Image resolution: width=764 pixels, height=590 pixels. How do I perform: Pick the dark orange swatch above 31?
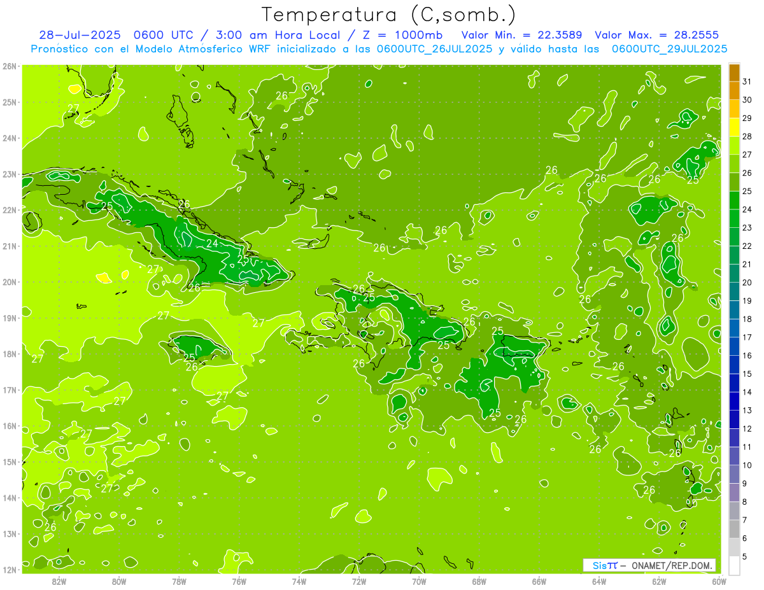pos(734,72)
